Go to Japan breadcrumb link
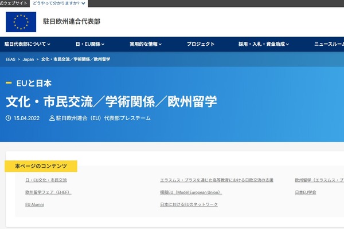 click(28, 60)
